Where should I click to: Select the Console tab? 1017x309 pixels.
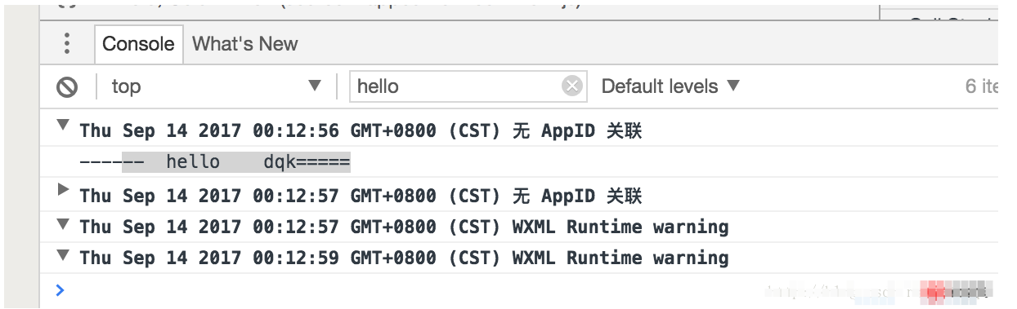tap(138, 44)
